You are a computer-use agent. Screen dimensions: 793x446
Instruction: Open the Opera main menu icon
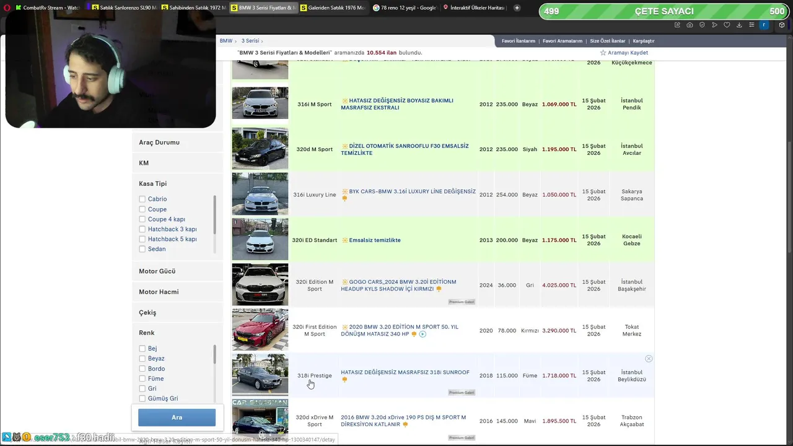(7, 7)
